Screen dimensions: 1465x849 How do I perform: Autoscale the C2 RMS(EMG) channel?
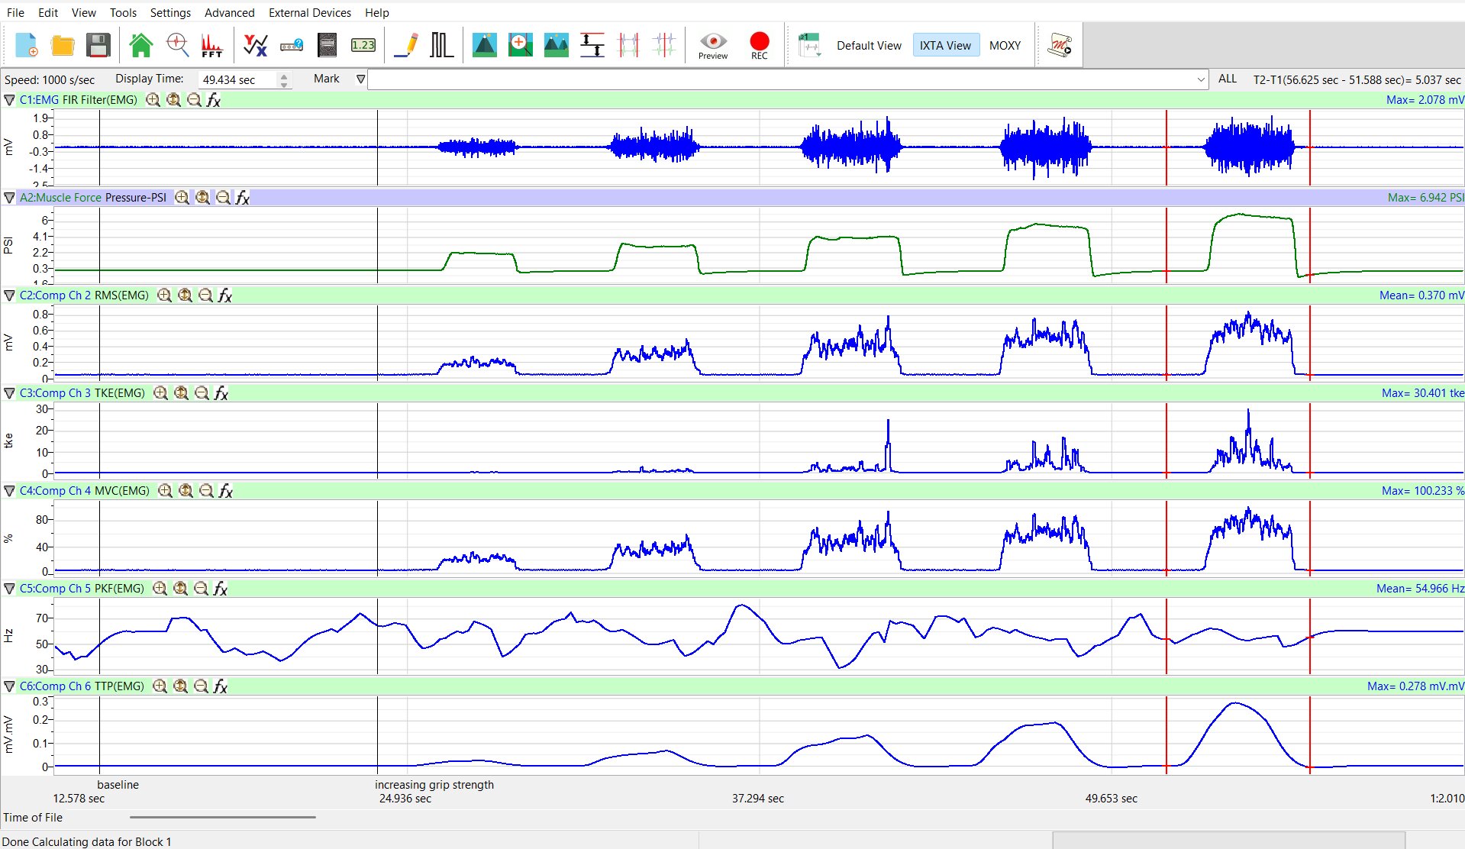[x=185, y=295]
